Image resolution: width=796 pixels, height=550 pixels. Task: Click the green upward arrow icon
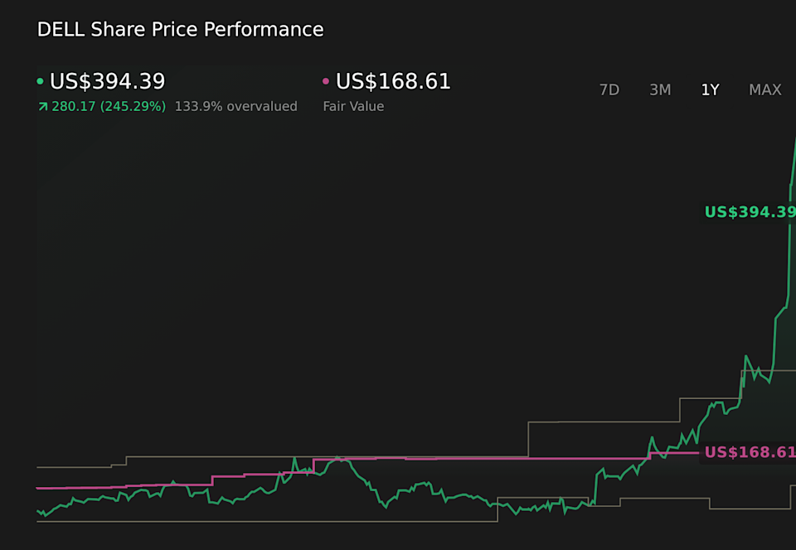(42, 107)
